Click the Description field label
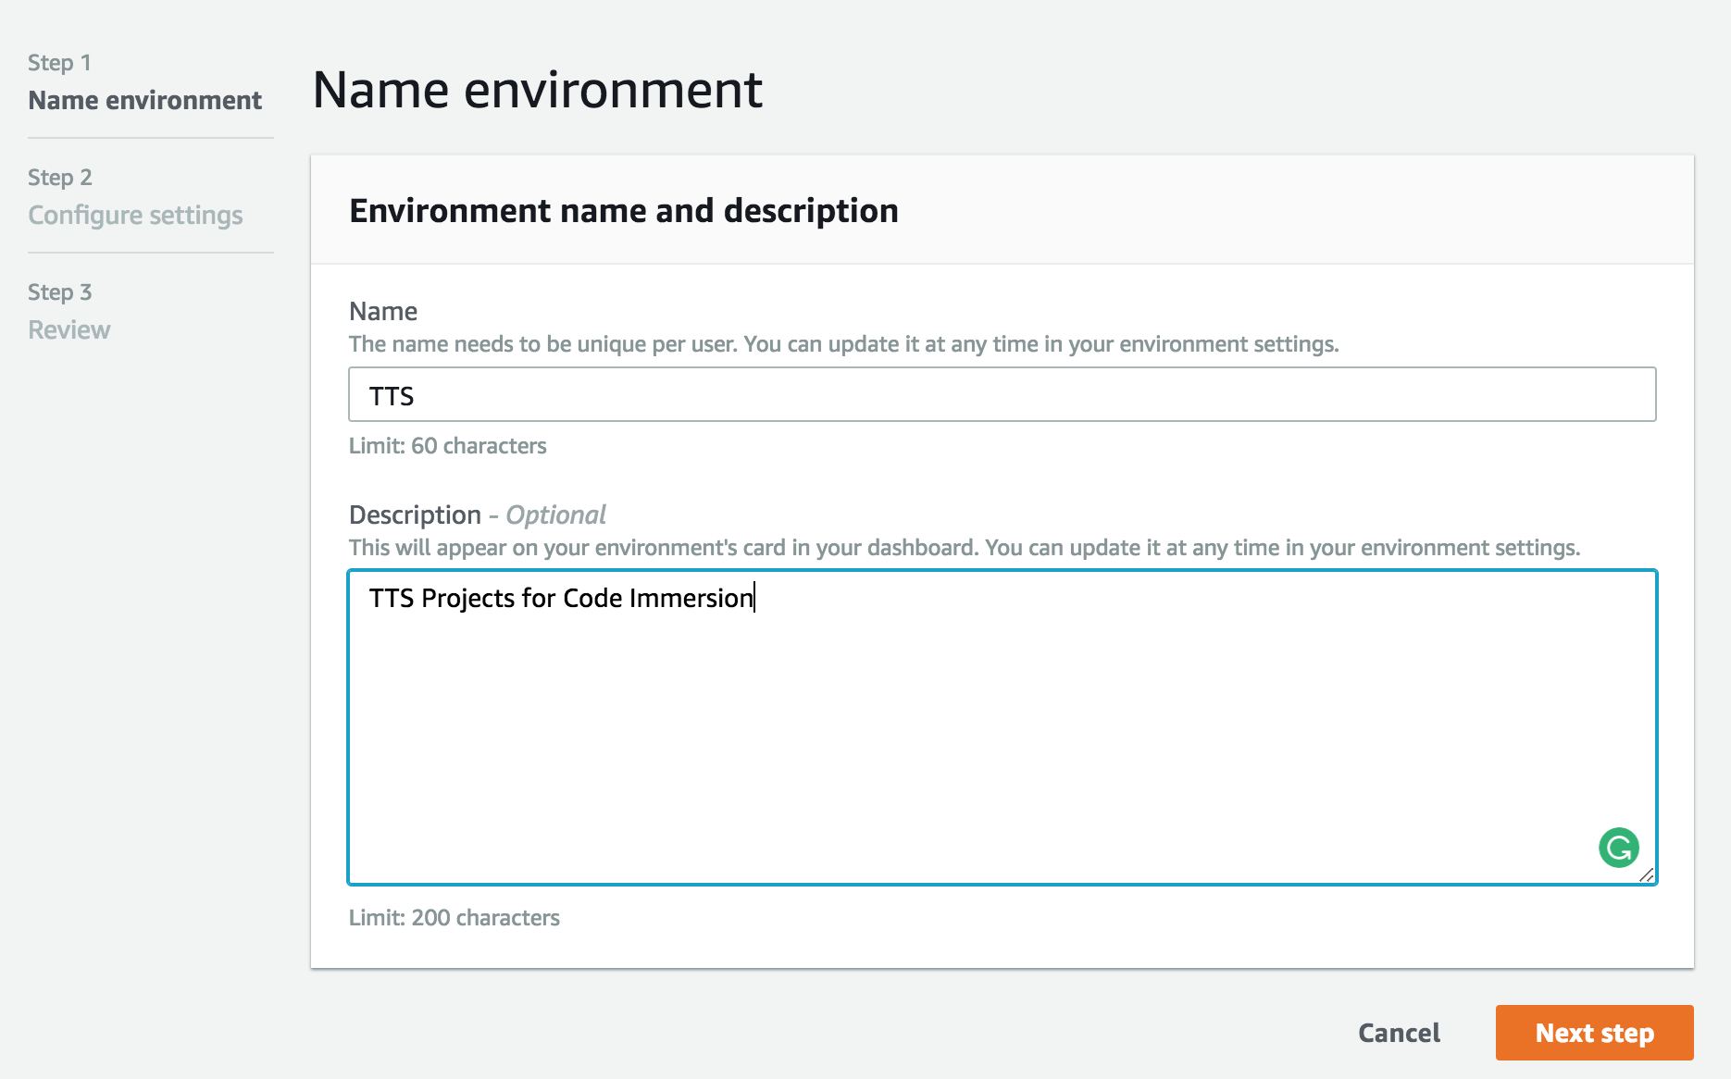This screenshot has height=1079, width=1731. pos(415,515)
